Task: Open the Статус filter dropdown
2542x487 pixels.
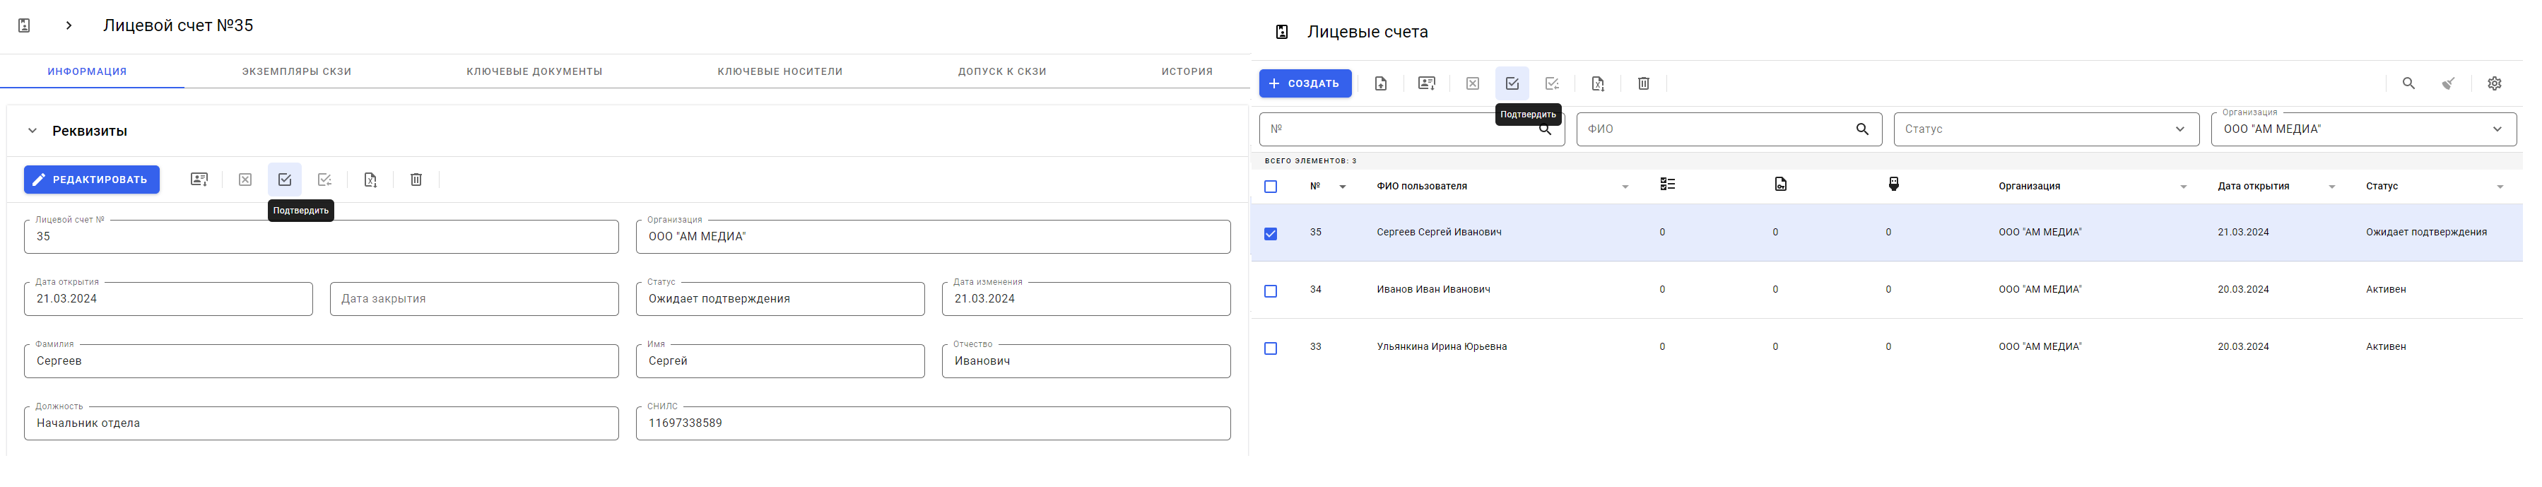Action: point(2044,129)
